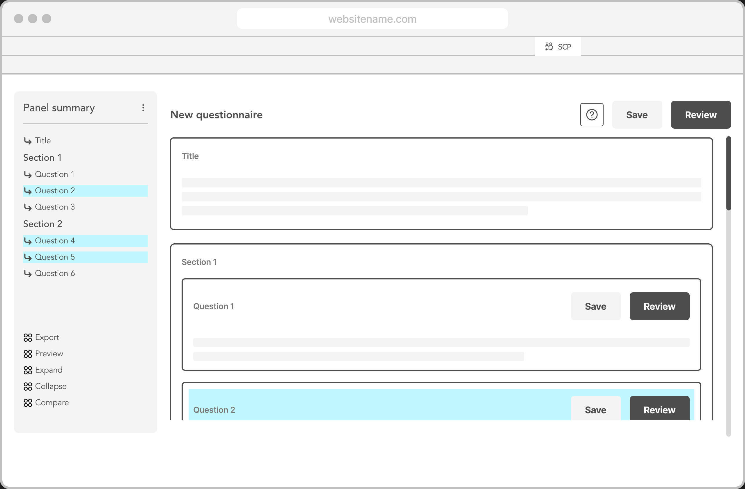The width and height of the screenshot is (745, 489).
Task: Click the Expand grid icon
Action: coord(28,370)
